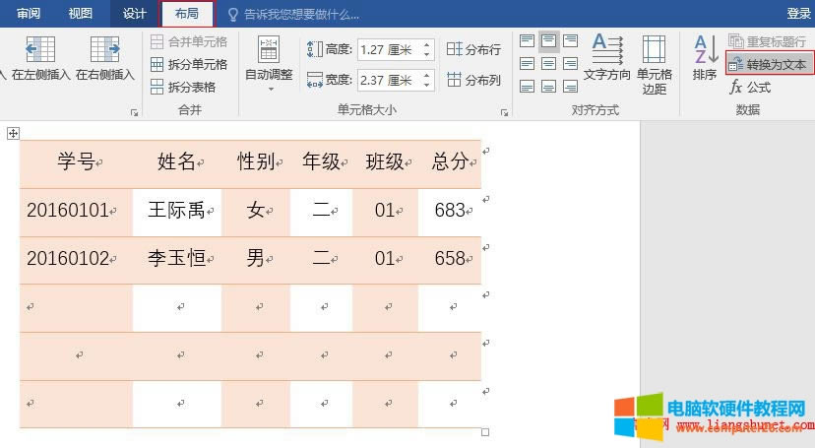Toggle align bottom right alignment

pos(571,84)
